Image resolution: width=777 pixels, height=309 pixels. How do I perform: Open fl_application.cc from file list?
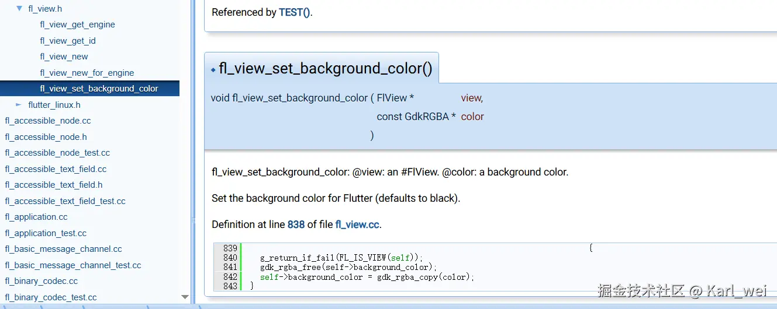click(x=36, y=217)
